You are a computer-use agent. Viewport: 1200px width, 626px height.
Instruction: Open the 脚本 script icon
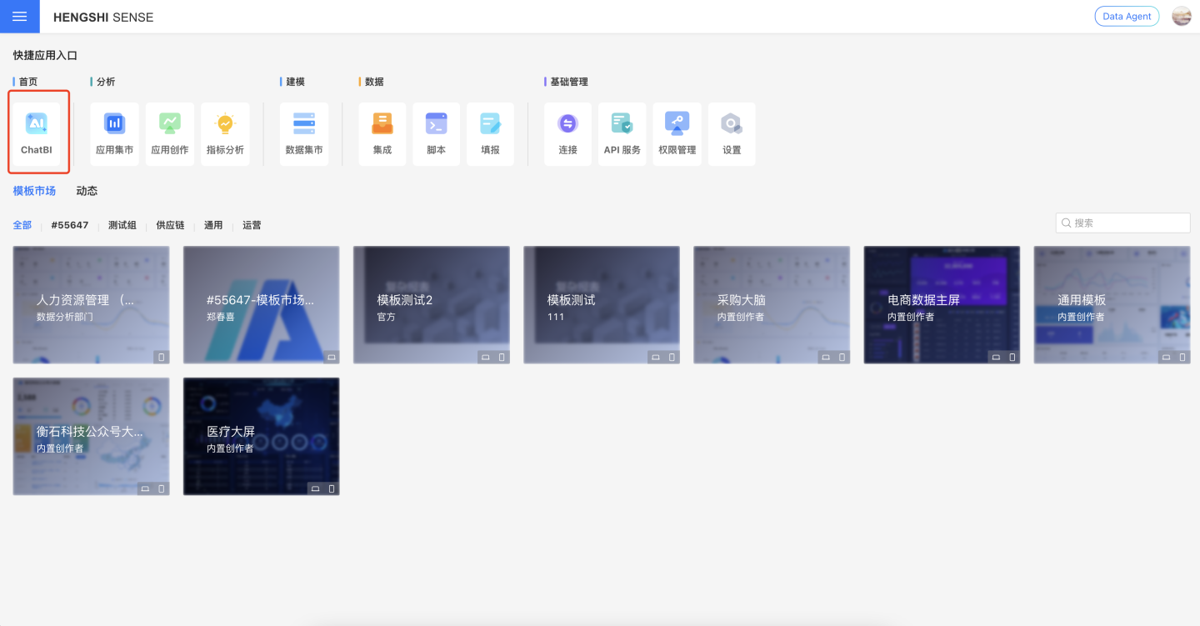(x=436, y=133)
